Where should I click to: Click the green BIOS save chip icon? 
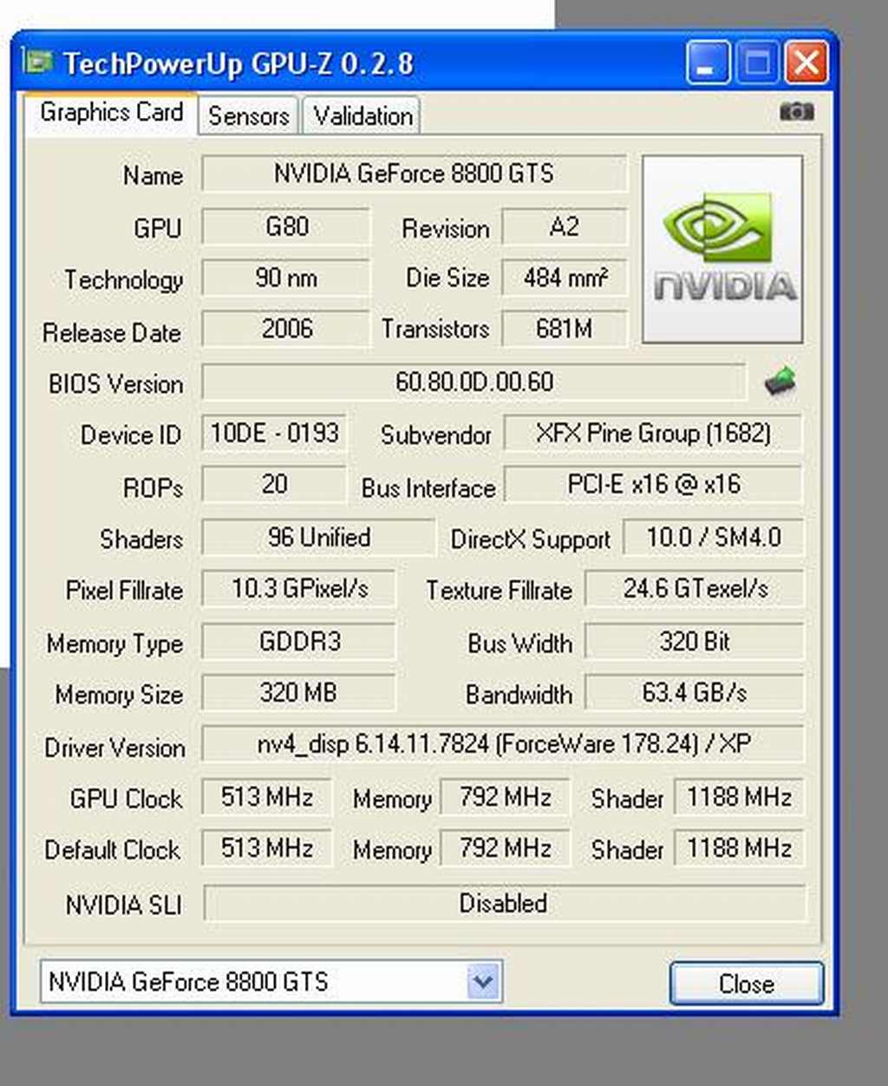[780, 381]
